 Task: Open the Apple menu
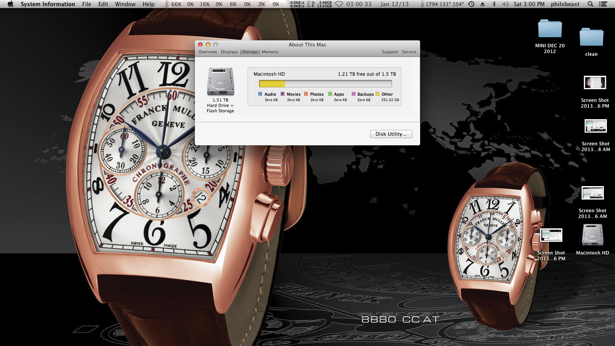10,4
